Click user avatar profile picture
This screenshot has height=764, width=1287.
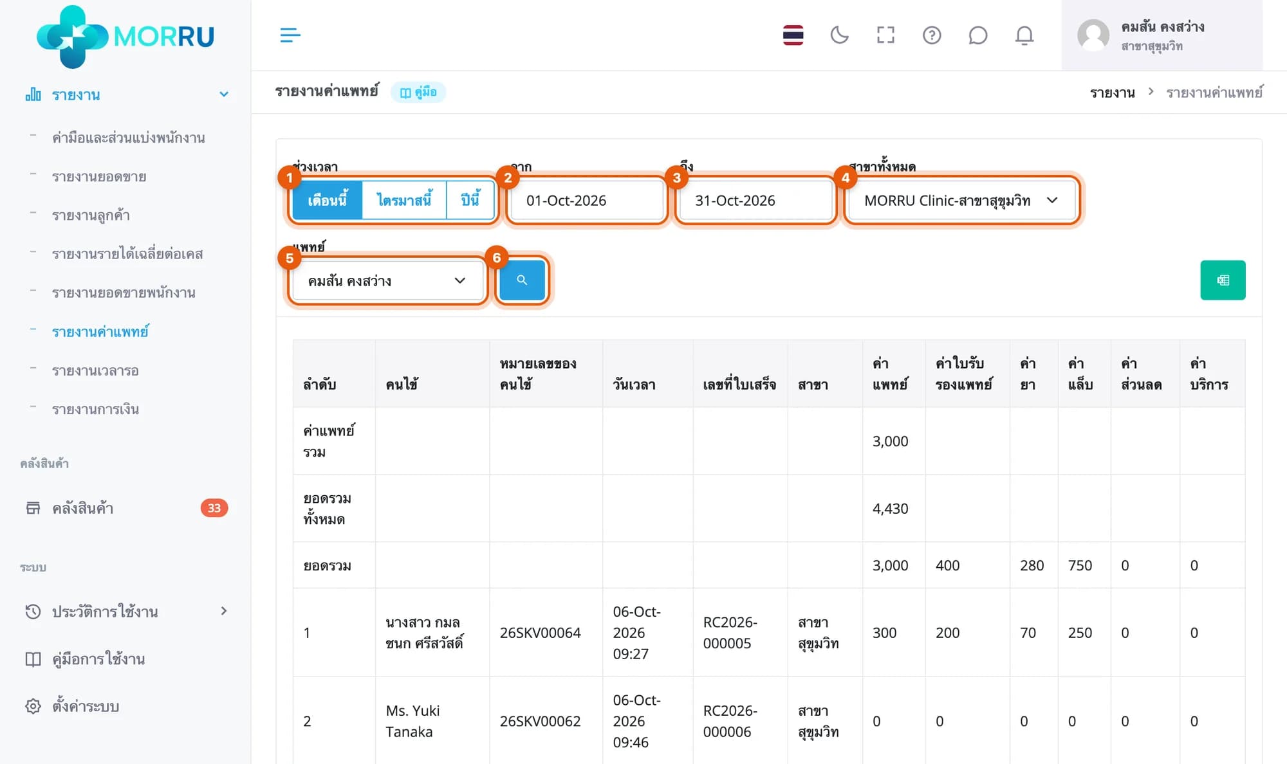click(x=1093, y=35)
